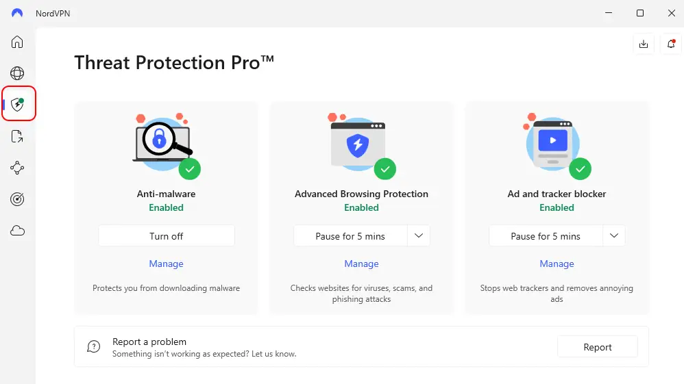Open the cloud icon in sidebar
Viewport: 684px width, 384px height.
17,231
